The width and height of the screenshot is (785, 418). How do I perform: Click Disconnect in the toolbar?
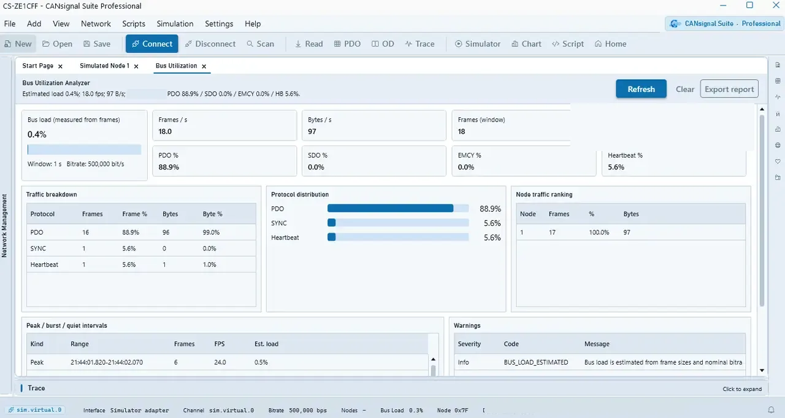pyautogui.click(x=210, y=44)
